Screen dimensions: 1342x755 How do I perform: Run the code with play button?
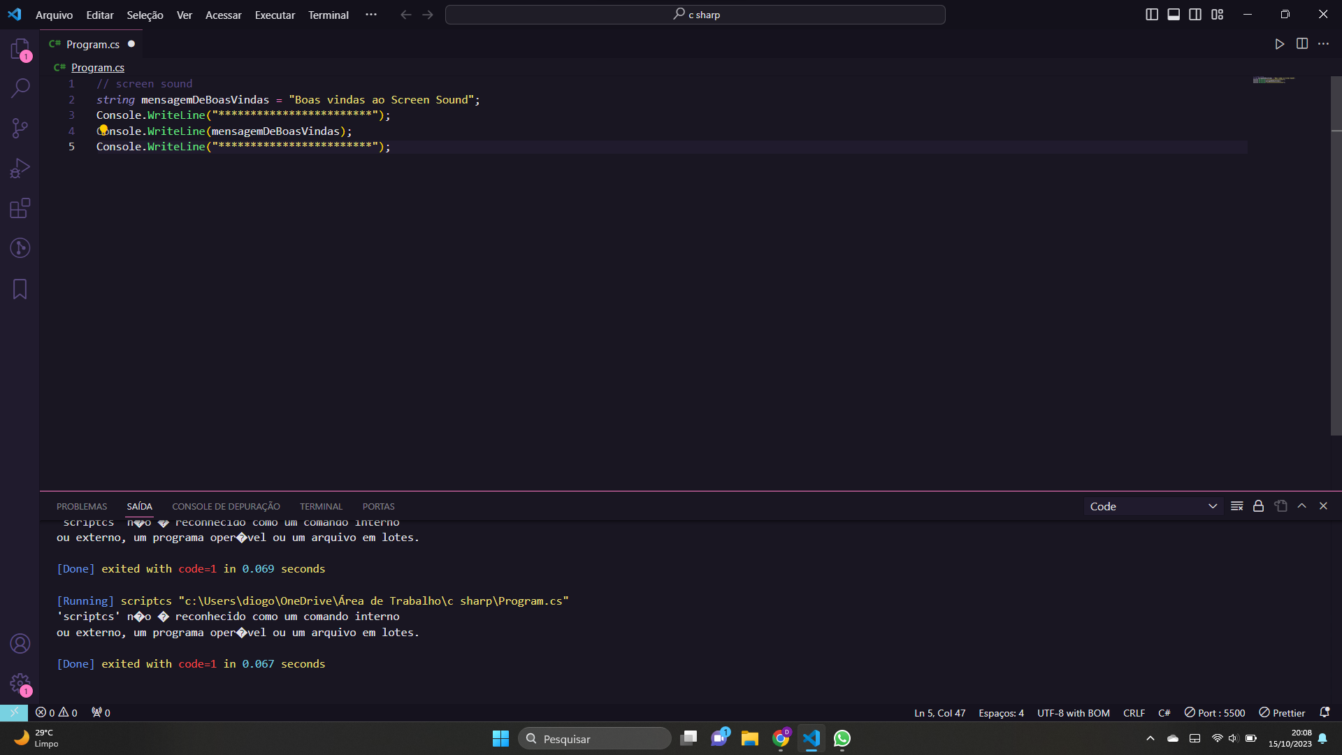[x=1279, y=44]
